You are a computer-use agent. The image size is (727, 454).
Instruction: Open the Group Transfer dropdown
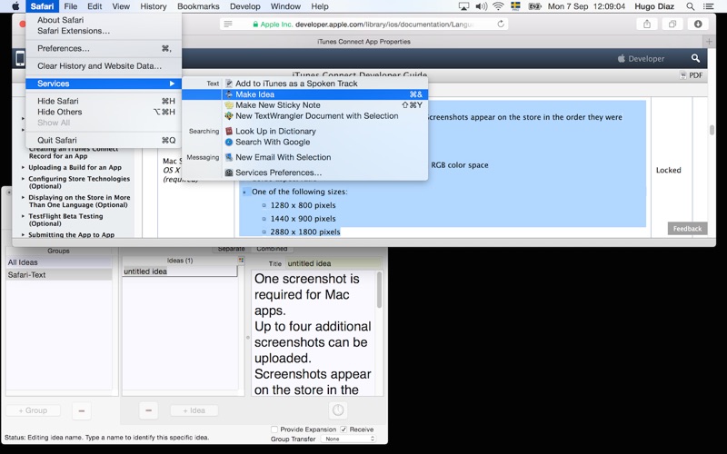(x=348, y=439)
